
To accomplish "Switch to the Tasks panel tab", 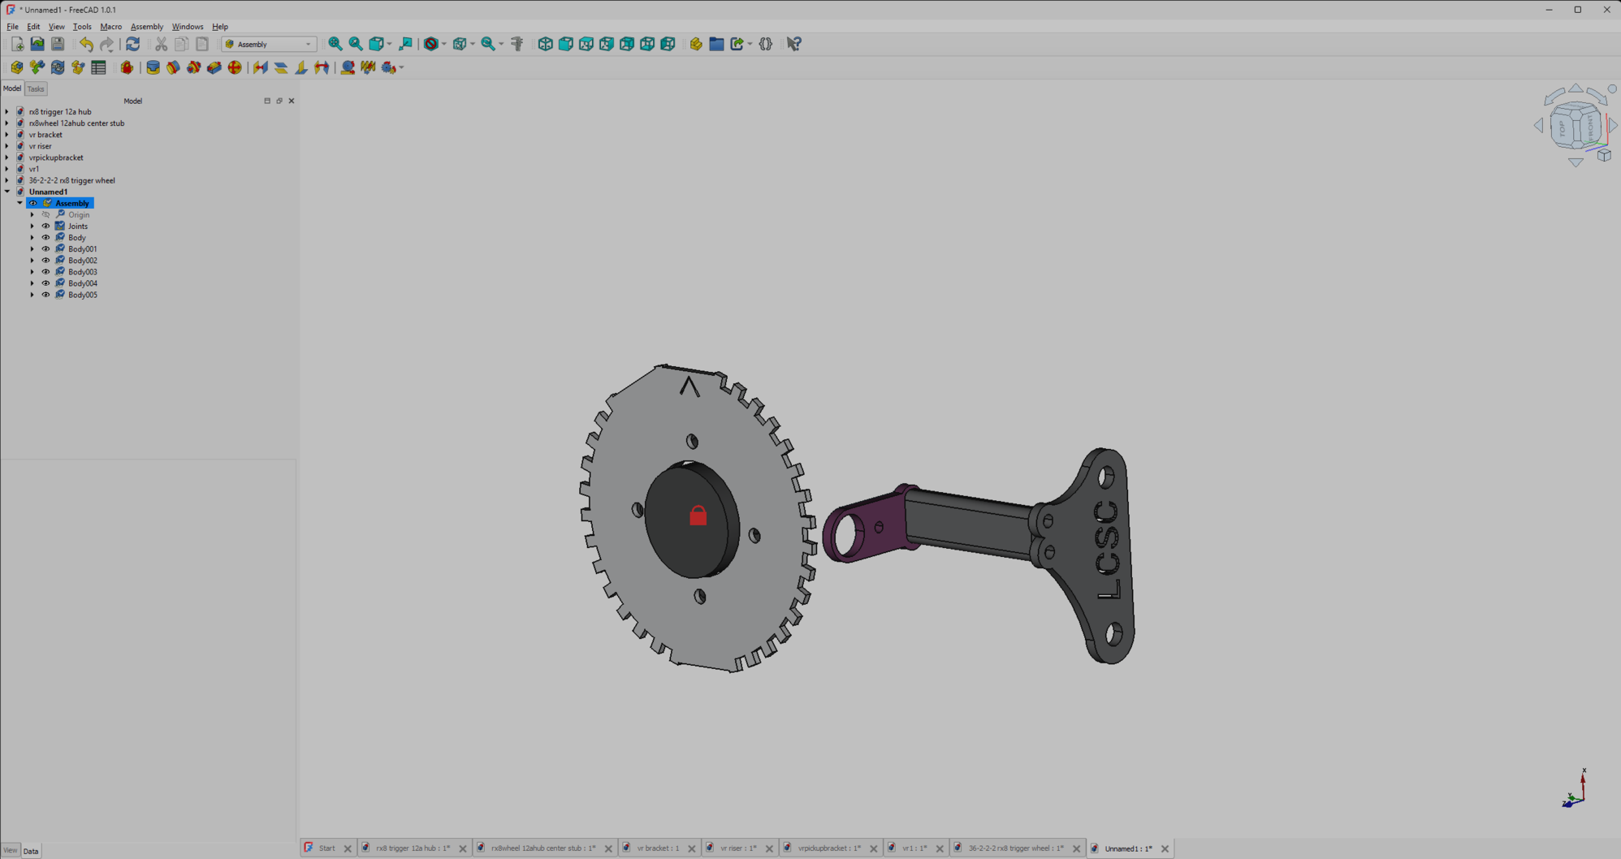I will click(36, 88).
